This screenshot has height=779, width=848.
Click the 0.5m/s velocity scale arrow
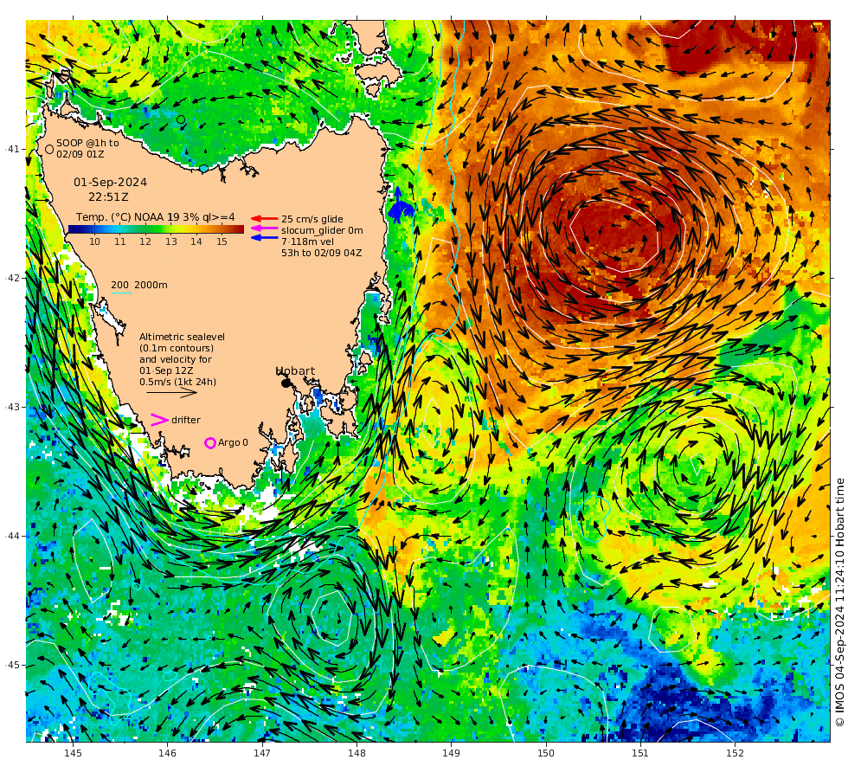pos(172,393)
